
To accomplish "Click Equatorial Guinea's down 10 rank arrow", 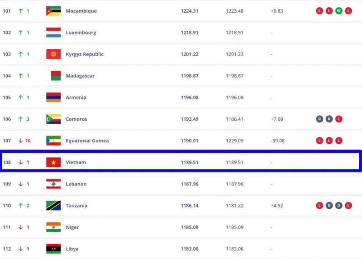I will click(x=21, y=141).
